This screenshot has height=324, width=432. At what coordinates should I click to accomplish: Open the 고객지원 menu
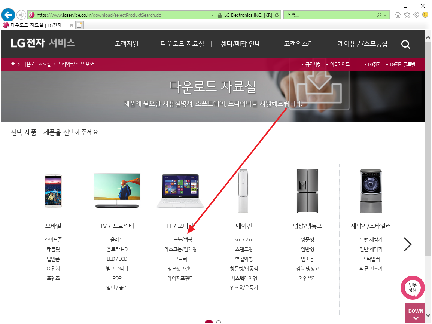tap(127, 44)
